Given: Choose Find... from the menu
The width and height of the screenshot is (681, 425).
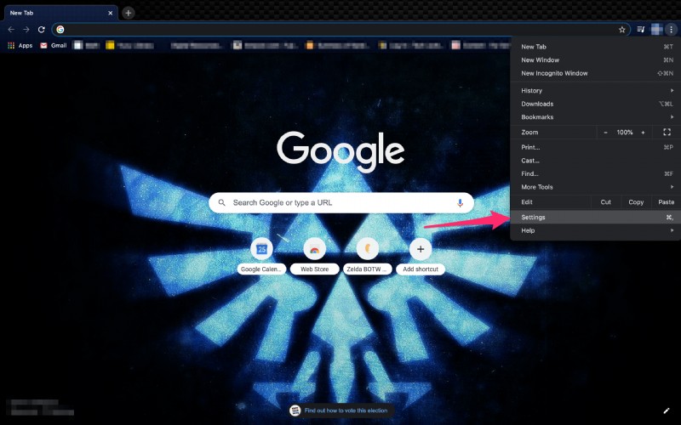Looking at the screenshot, I should pyautogui.click(x=595, y=173).
